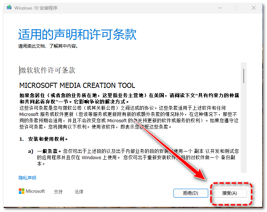
Task: Click the 一般条款 clause text
Action: point(49,151)
